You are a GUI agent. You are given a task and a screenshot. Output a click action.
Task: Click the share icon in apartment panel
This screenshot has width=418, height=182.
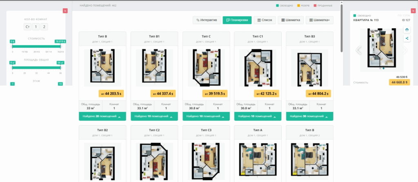point(407,38)
